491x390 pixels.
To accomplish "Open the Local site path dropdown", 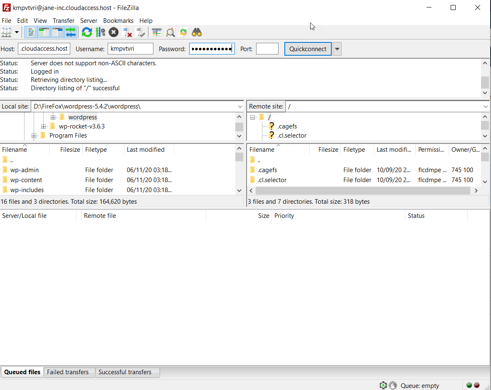I will pyautogui.click(x=240, y=106).
